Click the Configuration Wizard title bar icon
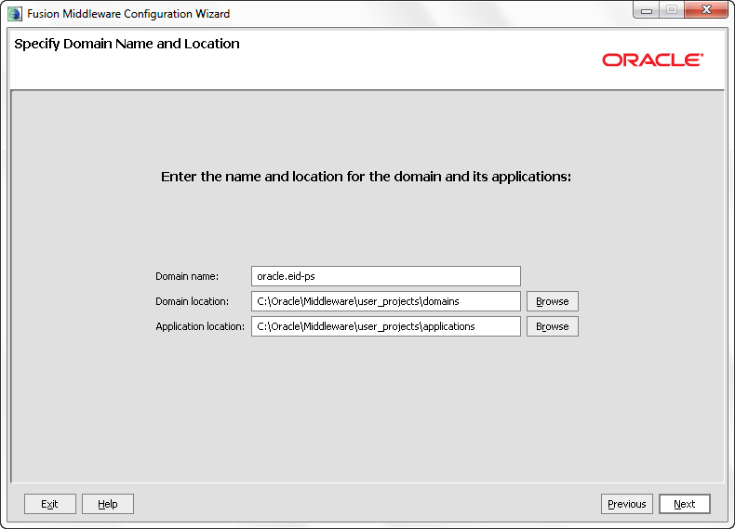Image resolution: width=735 pixels, height=529 pixels. [x=15, y=14]
